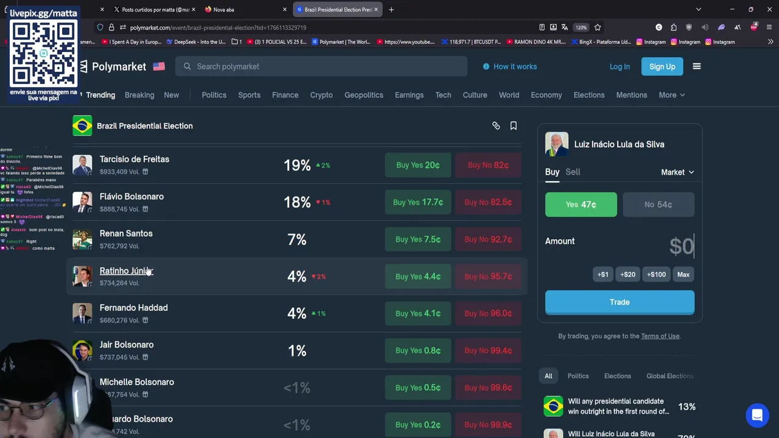Click the US flag next to Polymarket
This screenshot has height=438, width=779.
point(159,66)
